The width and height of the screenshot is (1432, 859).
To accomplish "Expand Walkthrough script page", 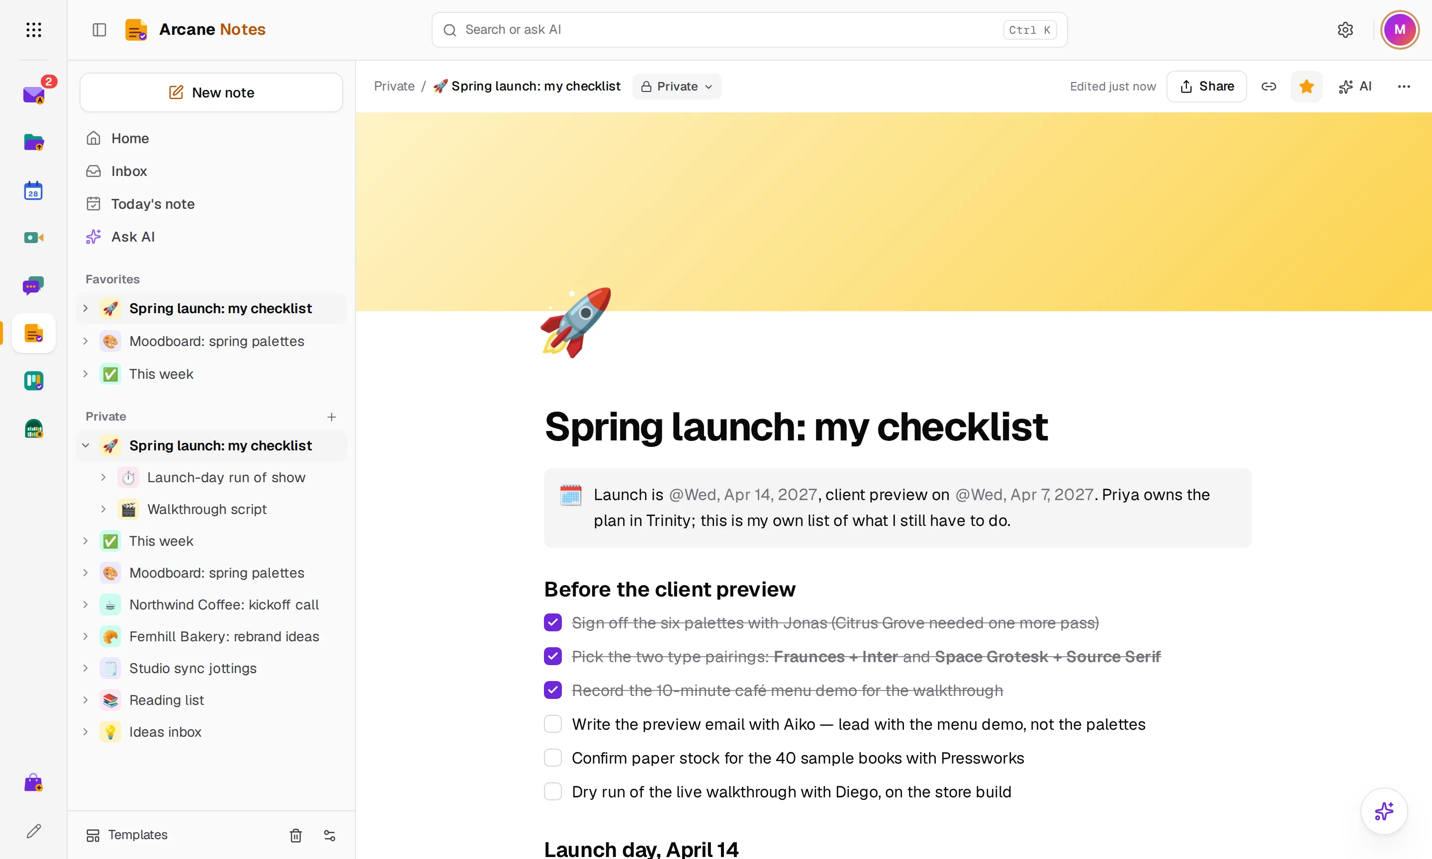I will 103,509.
